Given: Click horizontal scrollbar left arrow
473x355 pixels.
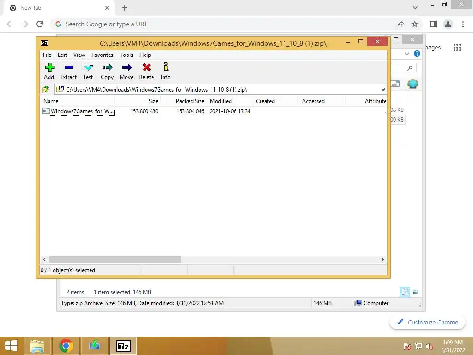Looking at the screenshot, I should (x=44, y=259).
